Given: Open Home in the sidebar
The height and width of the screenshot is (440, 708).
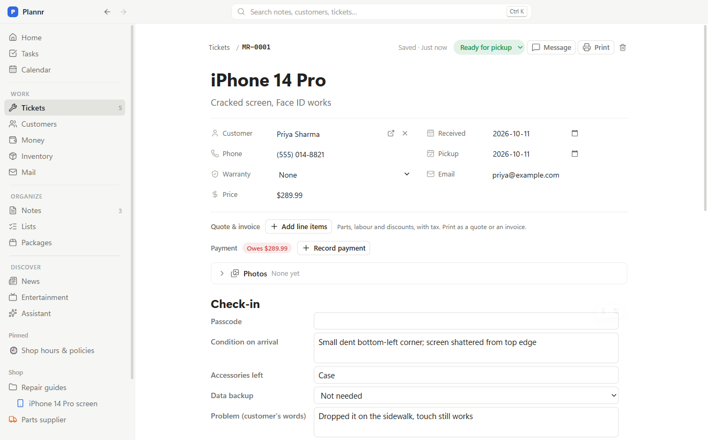Looking at the screenshot, I should (x=65, y=38).
